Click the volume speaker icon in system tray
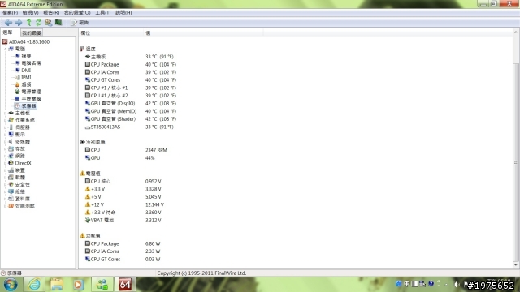The image size is (520, 292). [457, 284]
